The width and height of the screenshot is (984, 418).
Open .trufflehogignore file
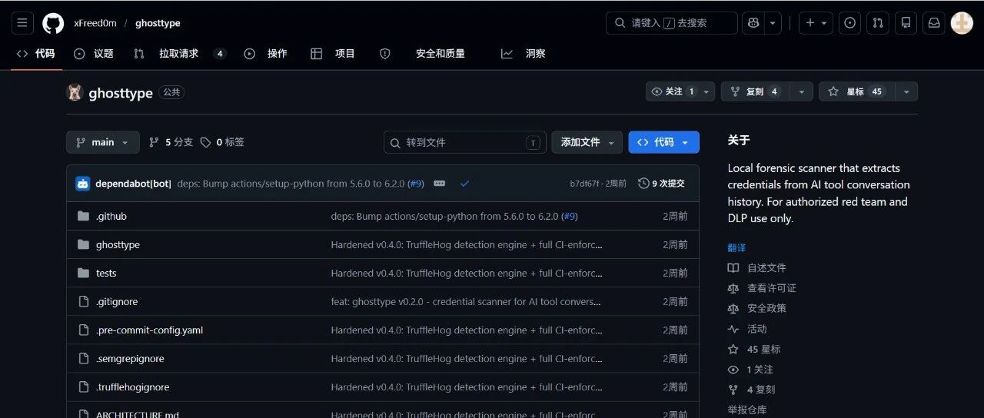132,387
